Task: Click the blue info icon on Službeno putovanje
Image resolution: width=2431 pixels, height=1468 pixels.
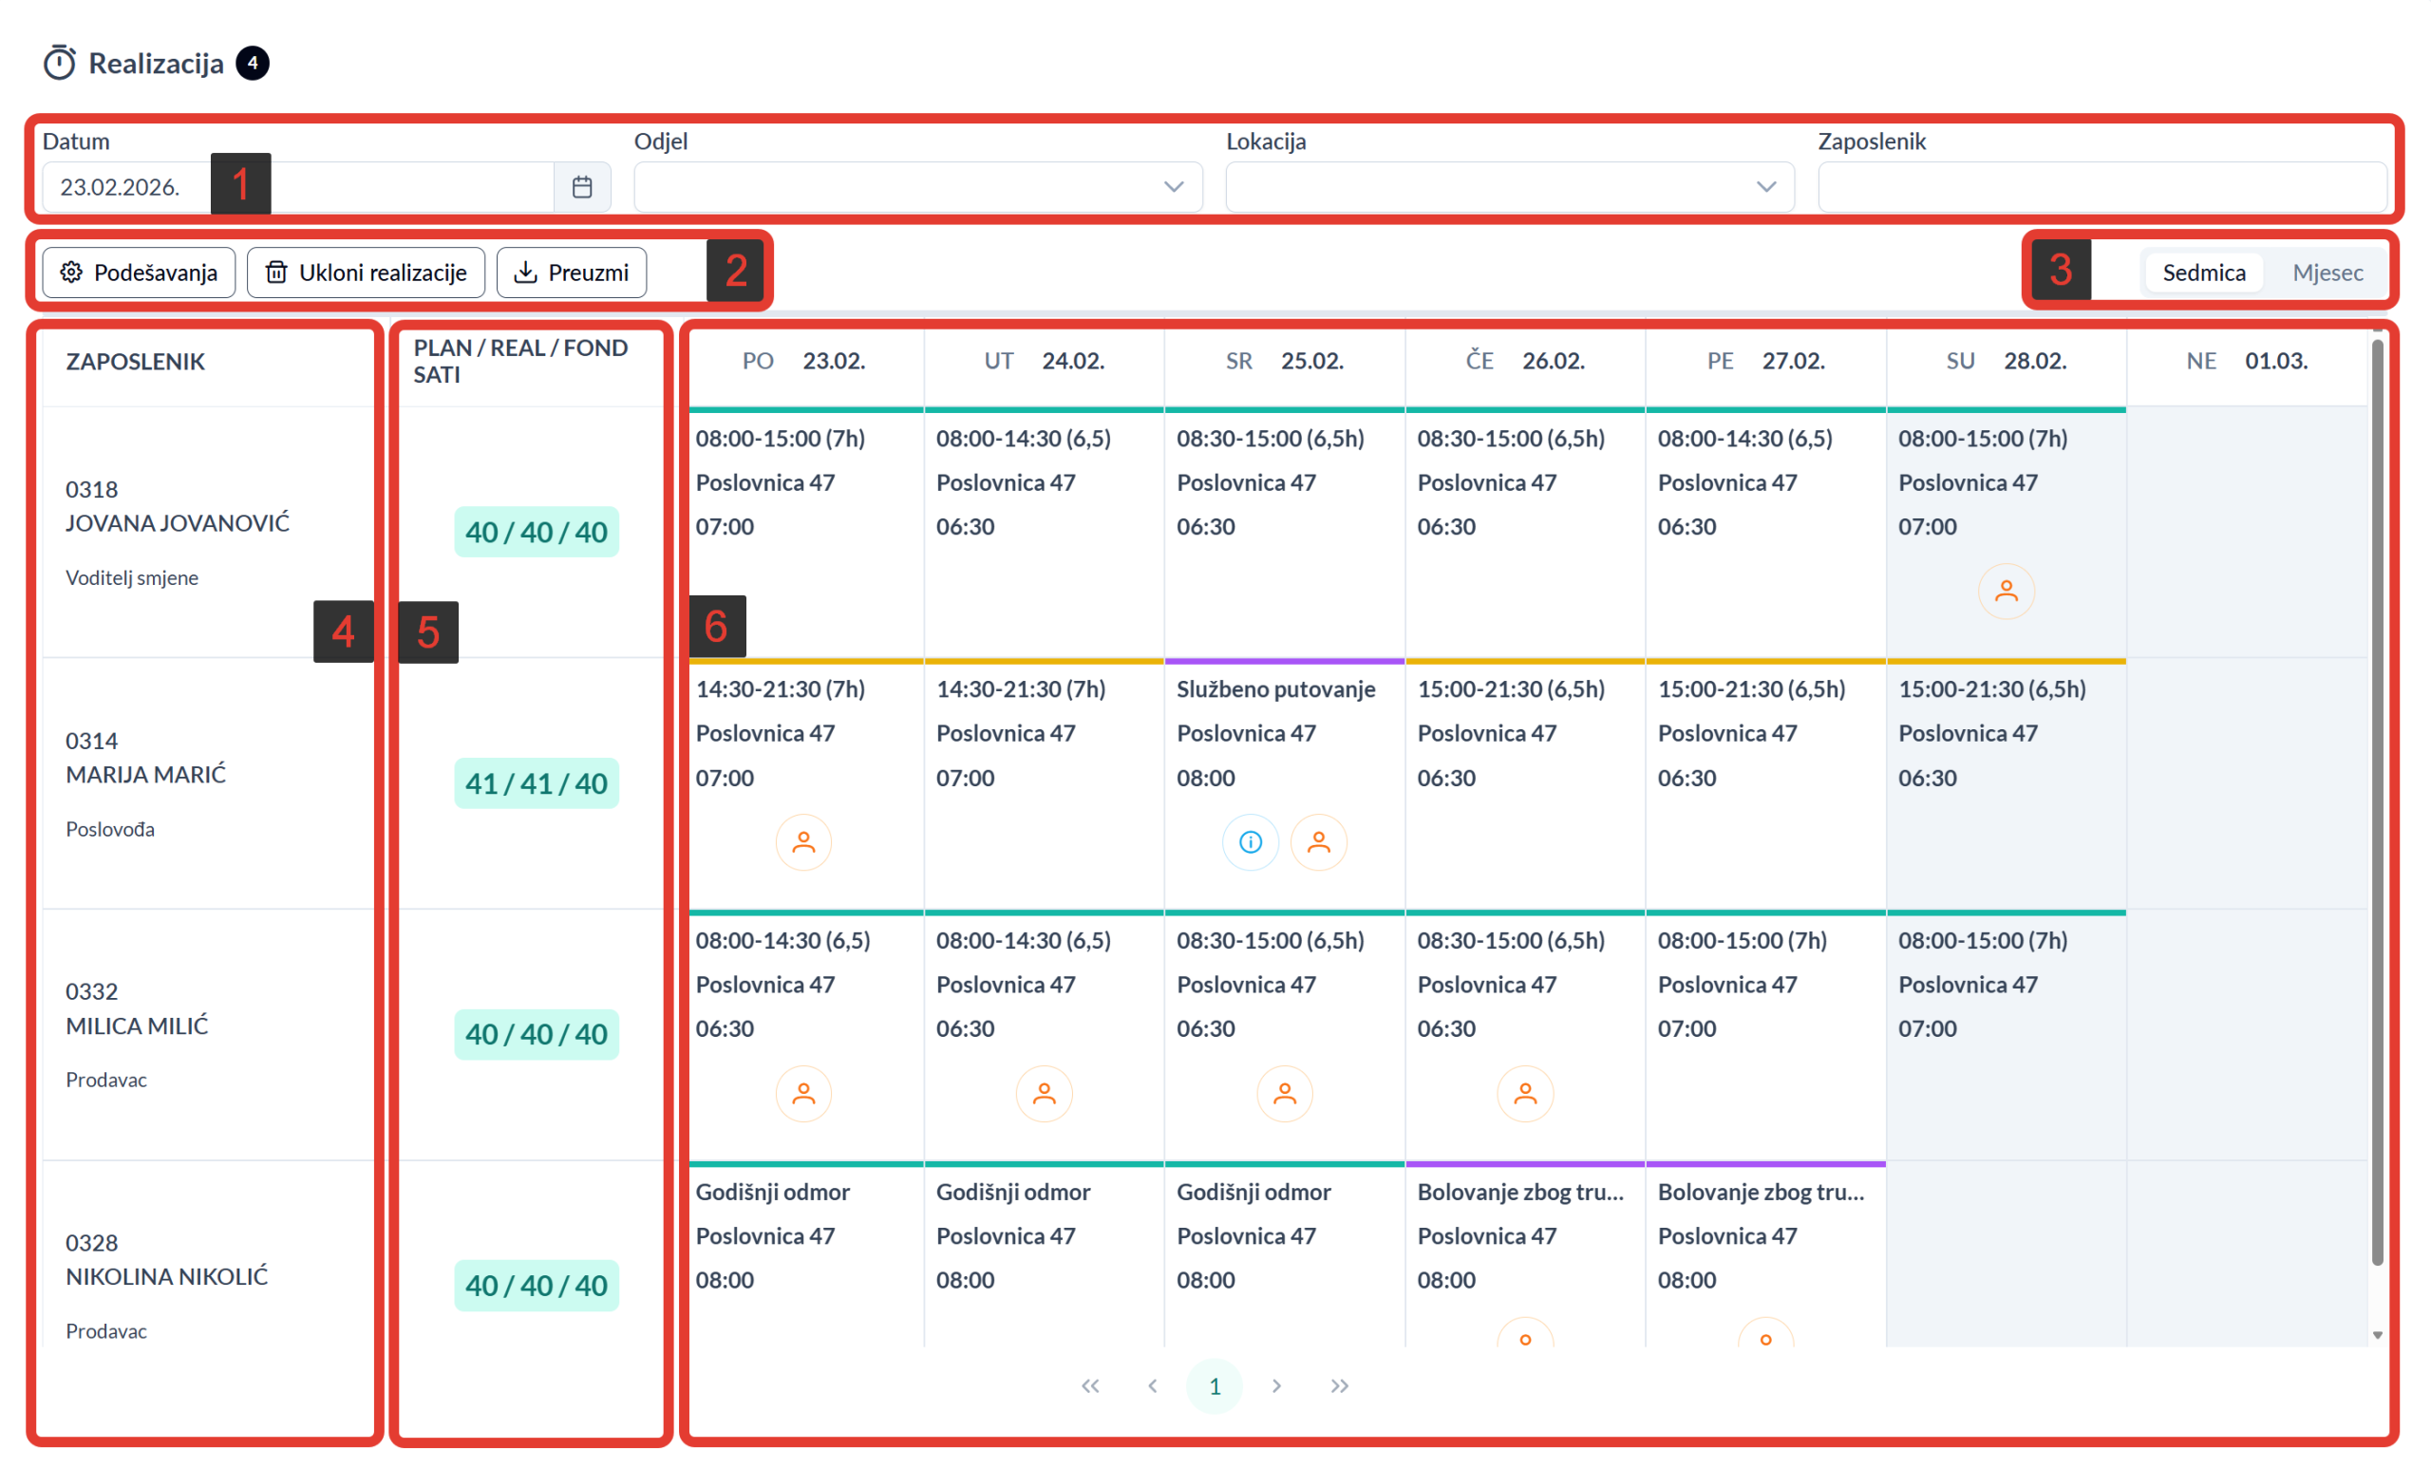Action: pyautogui.click(x=1250, y=841)
